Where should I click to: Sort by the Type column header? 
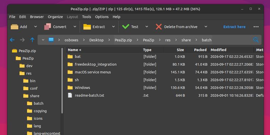152,50
